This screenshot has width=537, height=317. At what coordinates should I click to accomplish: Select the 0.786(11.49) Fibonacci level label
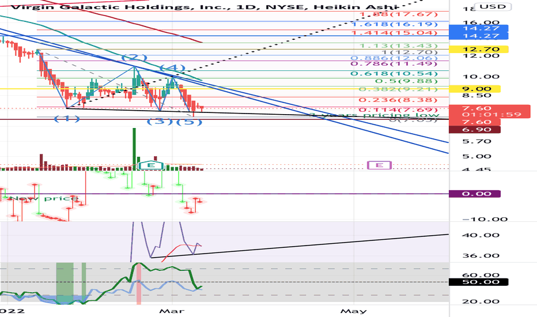[x=394, y=64]
